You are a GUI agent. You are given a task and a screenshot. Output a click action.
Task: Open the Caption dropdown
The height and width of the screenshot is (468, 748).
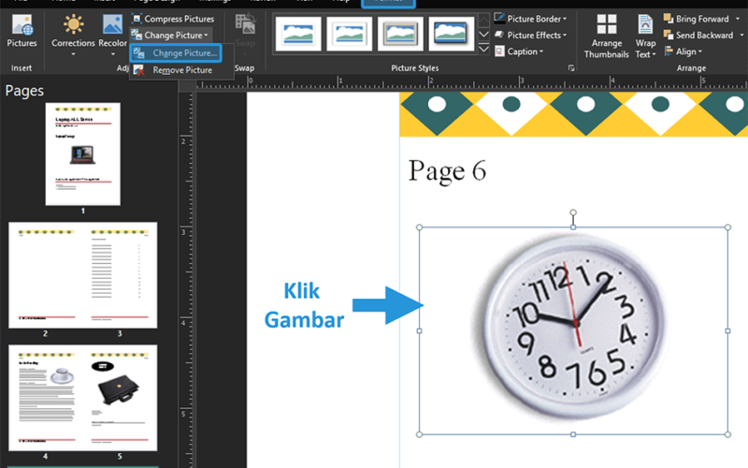tap(519, 51)
